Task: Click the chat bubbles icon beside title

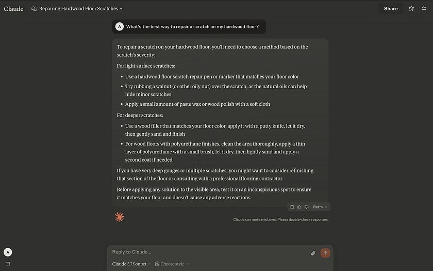Action: [x=34, y=9]
